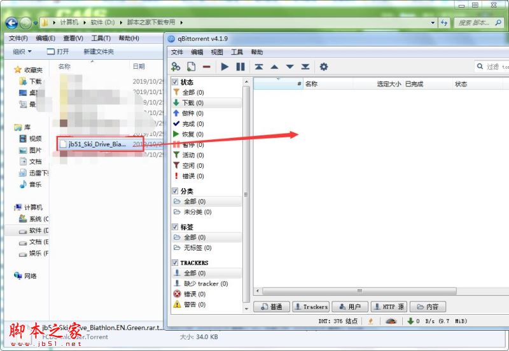The height and width of the screenshot is (351, 509).
Task: Move torrent up in queue
Action: pos(274,67)
